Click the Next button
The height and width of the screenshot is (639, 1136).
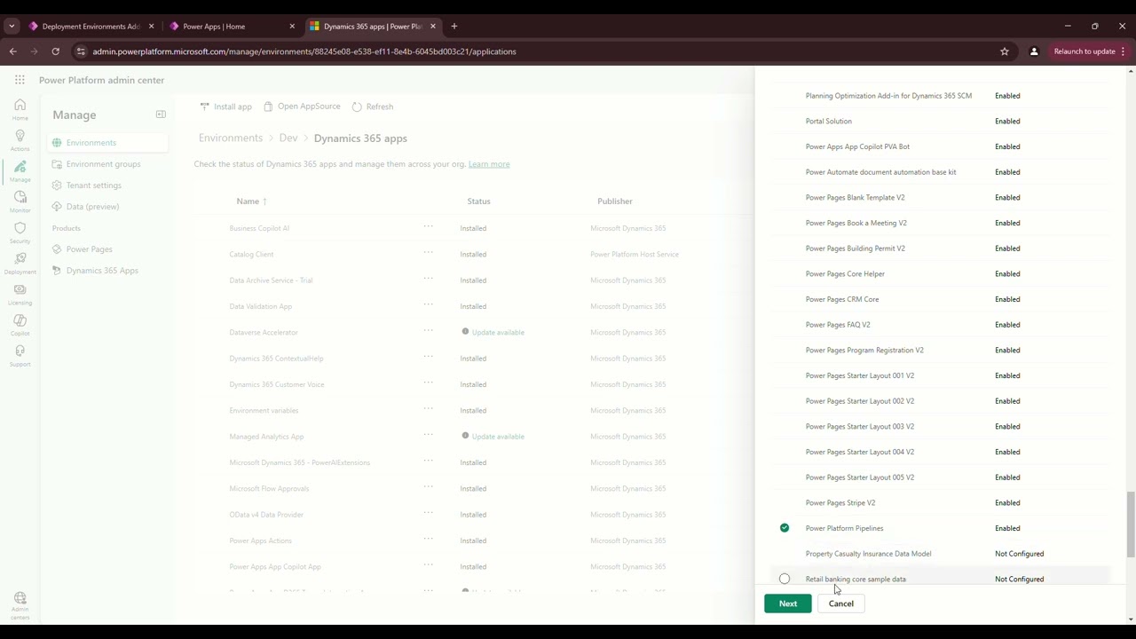tap(788, 603)
